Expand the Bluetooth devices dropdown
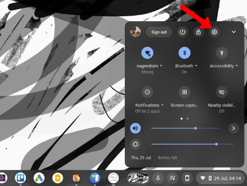The width and height of the screenshot is (247, 186). [x=186, y=66]
